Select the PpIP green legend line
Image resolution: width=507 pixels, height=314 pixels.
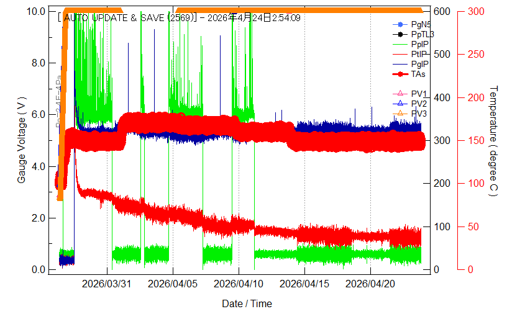(x=400, y=44)
